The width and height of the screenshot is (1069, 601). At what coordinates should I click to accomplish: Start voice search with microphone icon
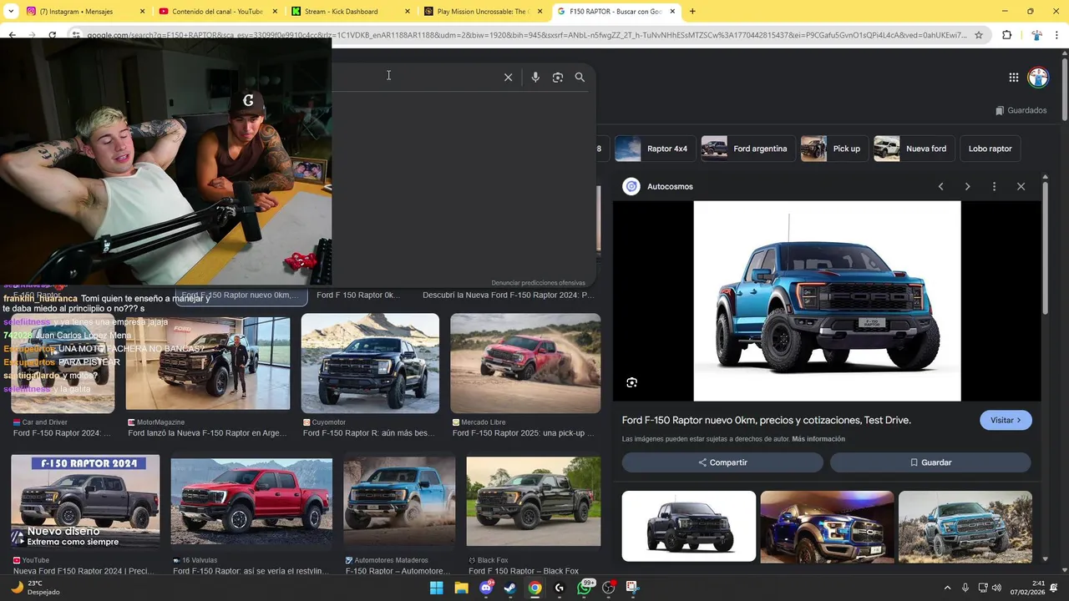(535, 77)
